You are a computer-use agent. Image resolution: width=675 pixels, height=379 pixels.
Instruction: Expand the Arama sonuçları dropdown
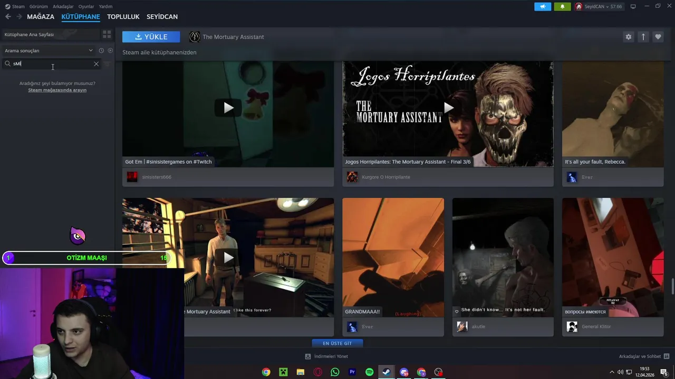(x=49, y=51)
